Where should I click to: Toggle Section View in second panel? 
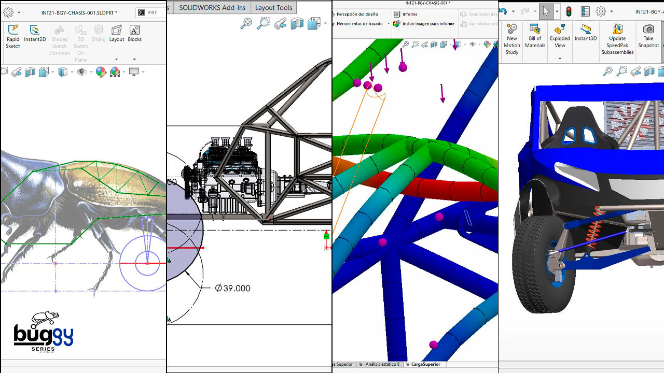tap(297, 23)
